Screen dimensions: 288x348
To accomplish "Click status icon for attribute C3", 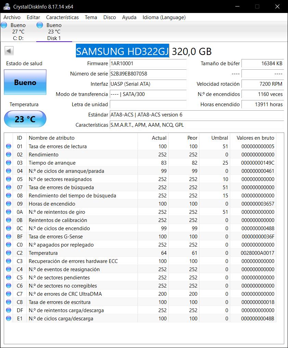I will tap(9, 261).
